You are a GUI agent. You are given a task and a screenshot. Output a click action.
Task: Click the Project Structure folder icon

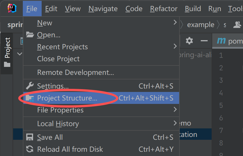[x=30, y=98]
